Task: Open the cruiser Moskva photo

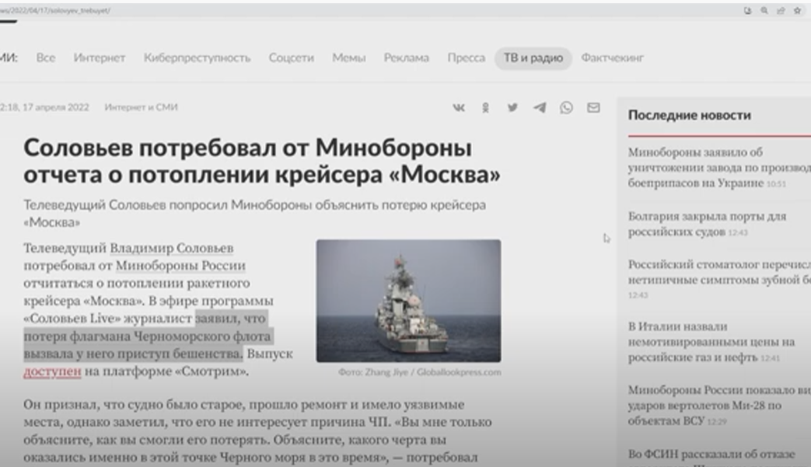Action: coord(408,300)
